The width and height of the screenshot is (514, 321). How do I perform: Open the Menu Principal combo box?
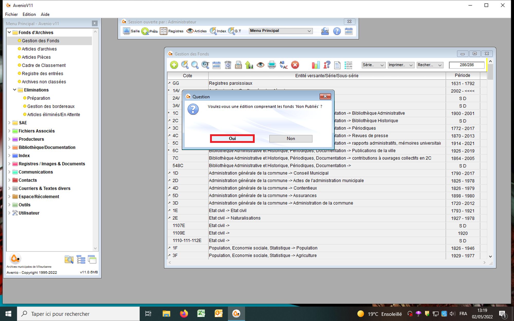280,31
